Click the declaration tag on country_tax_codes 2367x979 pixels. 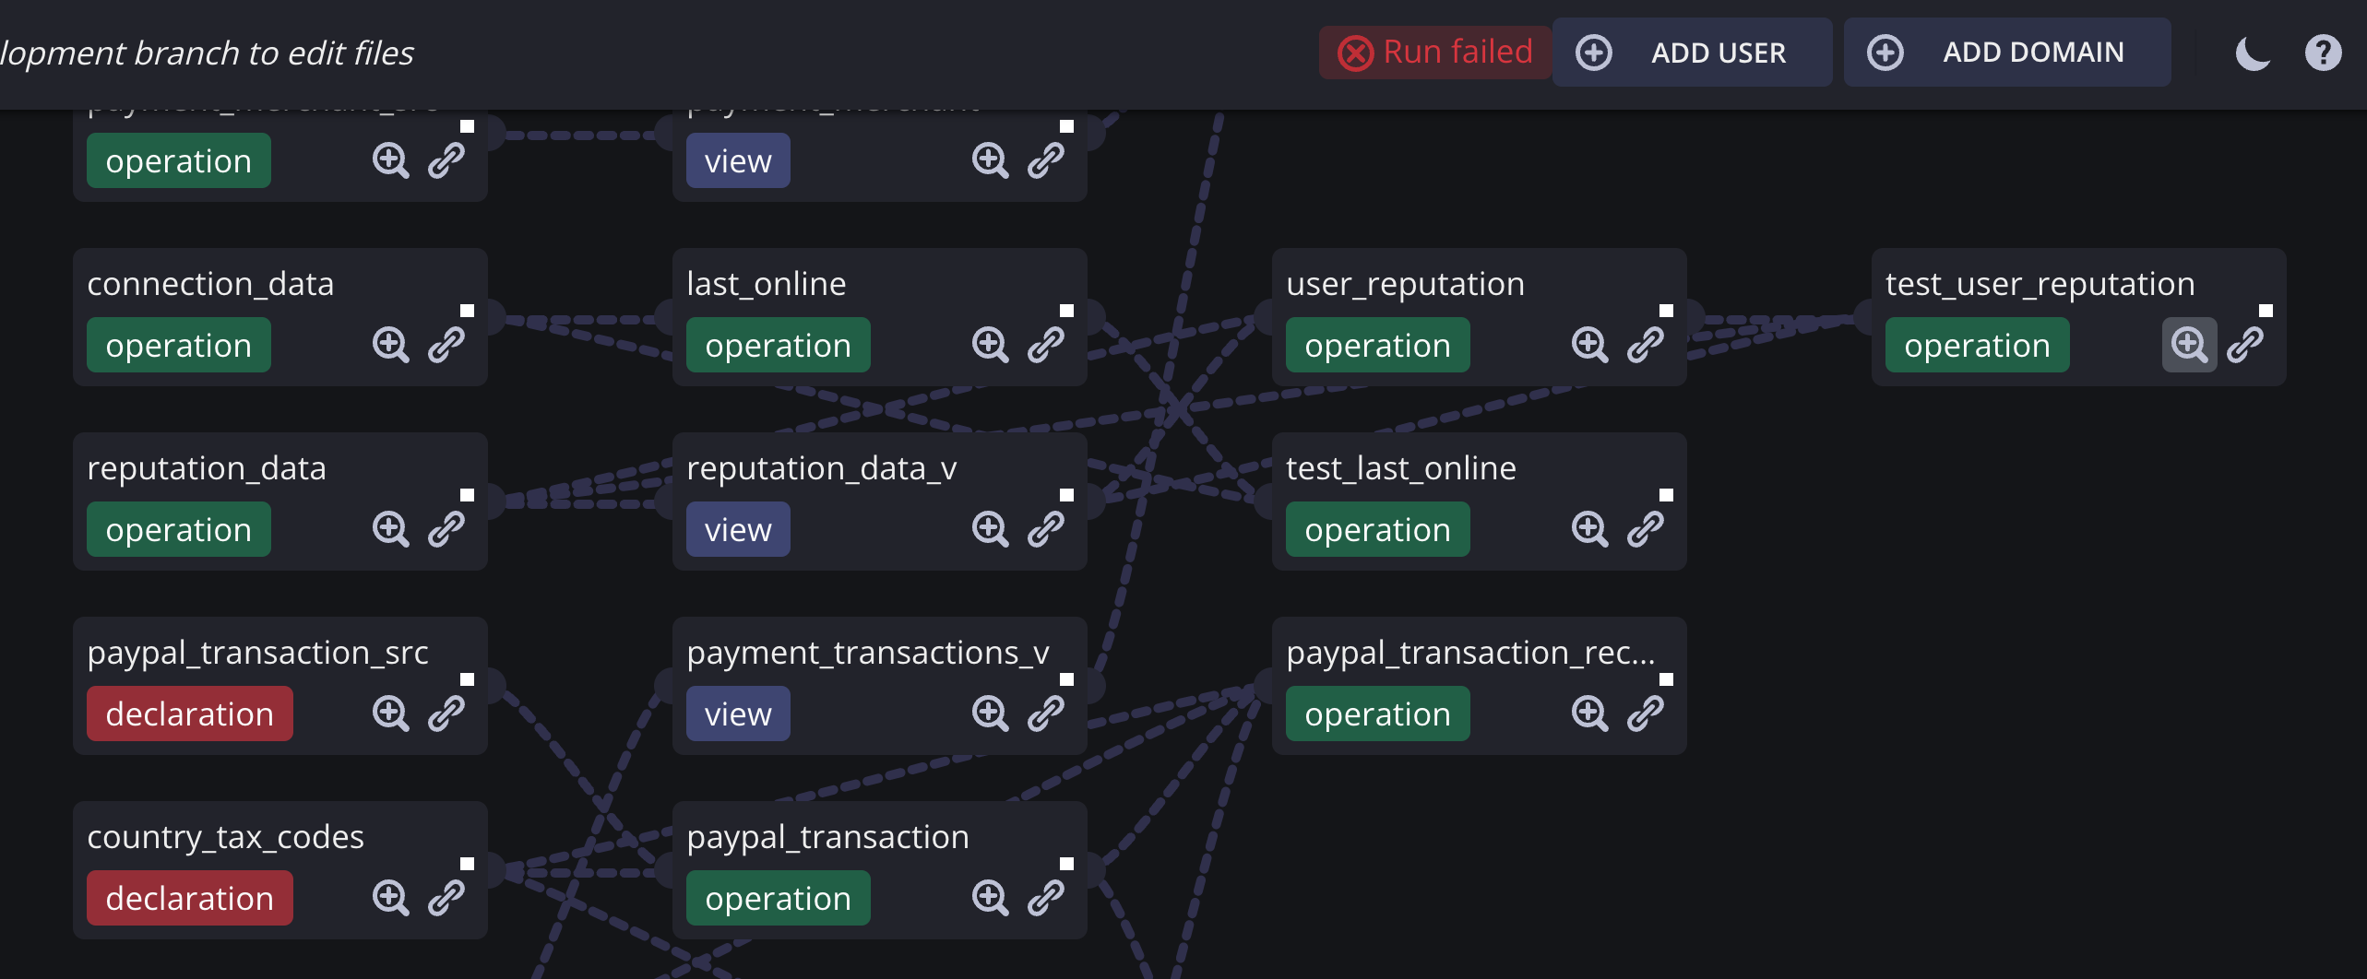[189, 898]
